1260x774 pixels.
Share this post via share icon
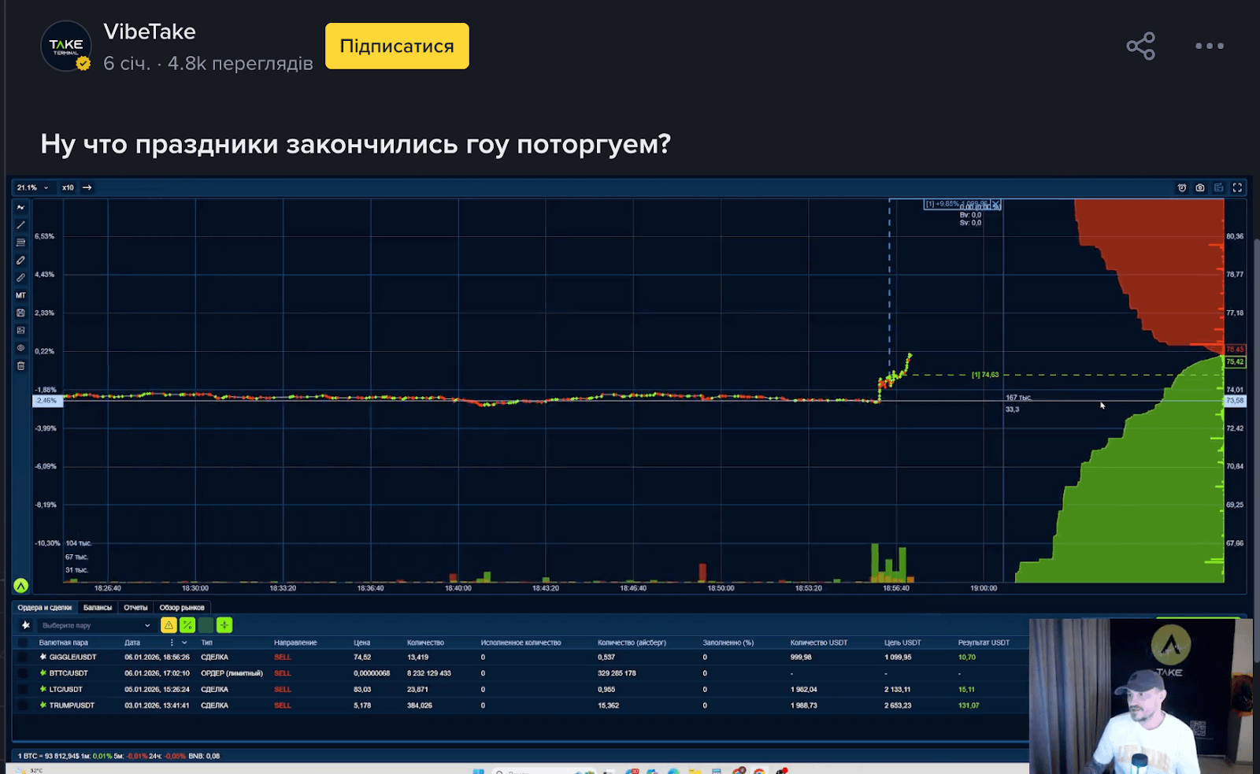click(x=1140, y=46)
